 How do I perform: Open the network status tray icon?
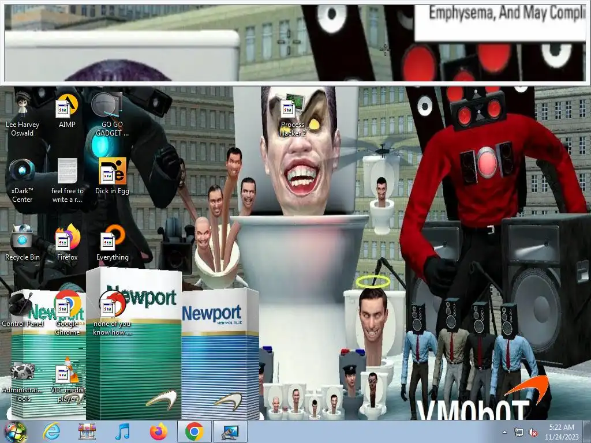519,432
